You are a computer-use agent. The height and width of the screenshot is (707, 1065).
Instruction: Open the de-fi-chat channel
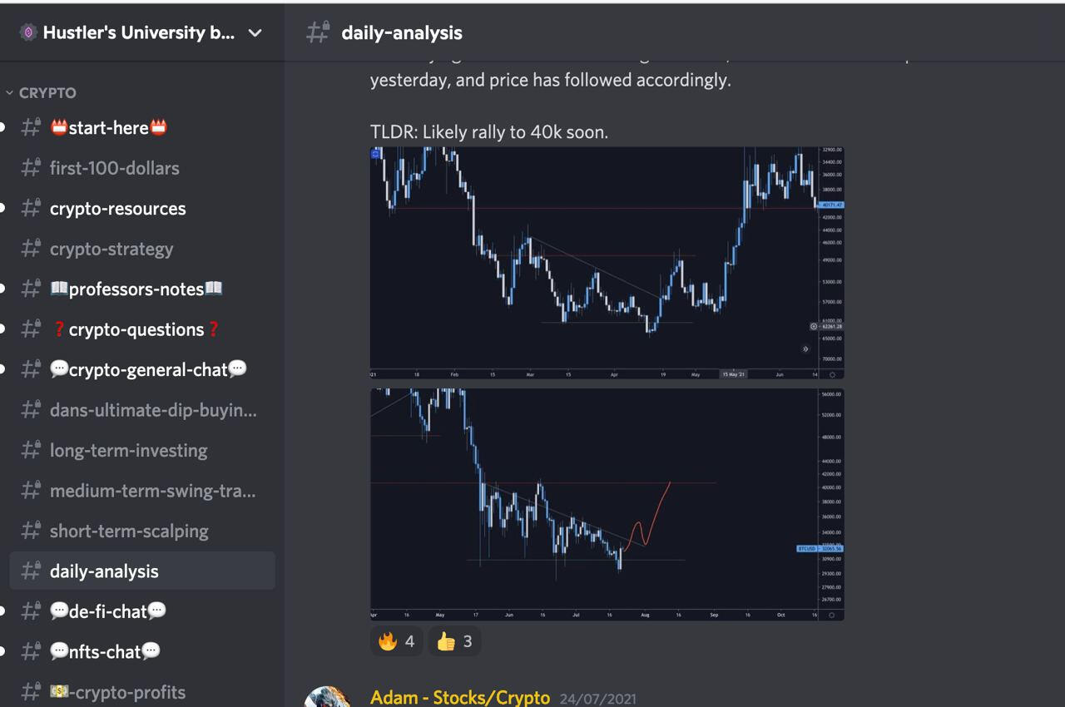pyautogui.click(x=141, y=611)
